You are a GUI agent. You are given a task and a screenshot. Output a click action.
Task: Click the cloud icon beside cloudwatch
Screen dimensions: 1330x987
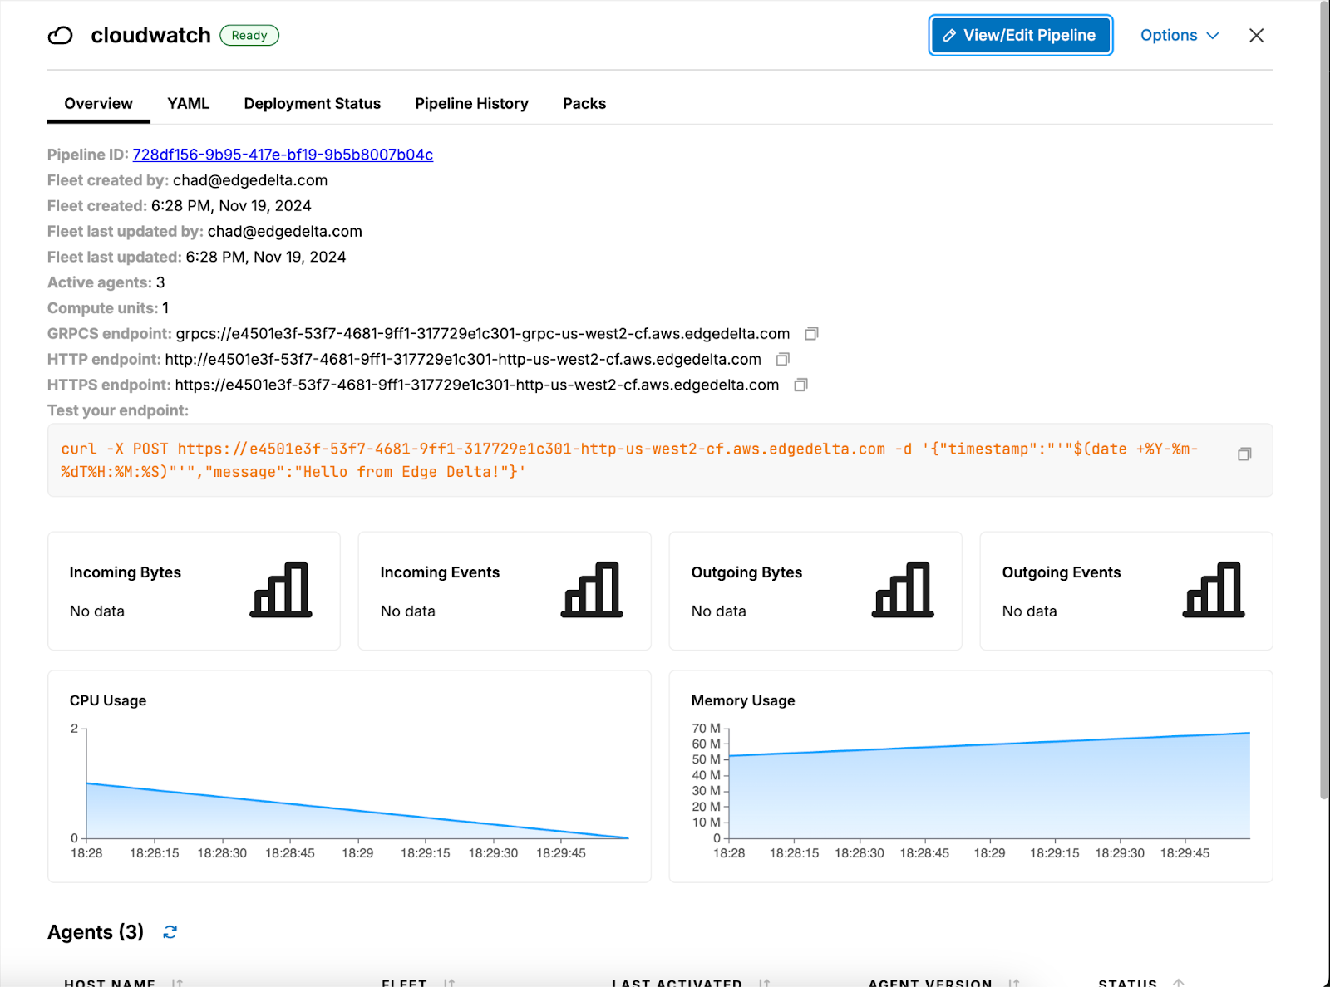(x=61, y=36)
